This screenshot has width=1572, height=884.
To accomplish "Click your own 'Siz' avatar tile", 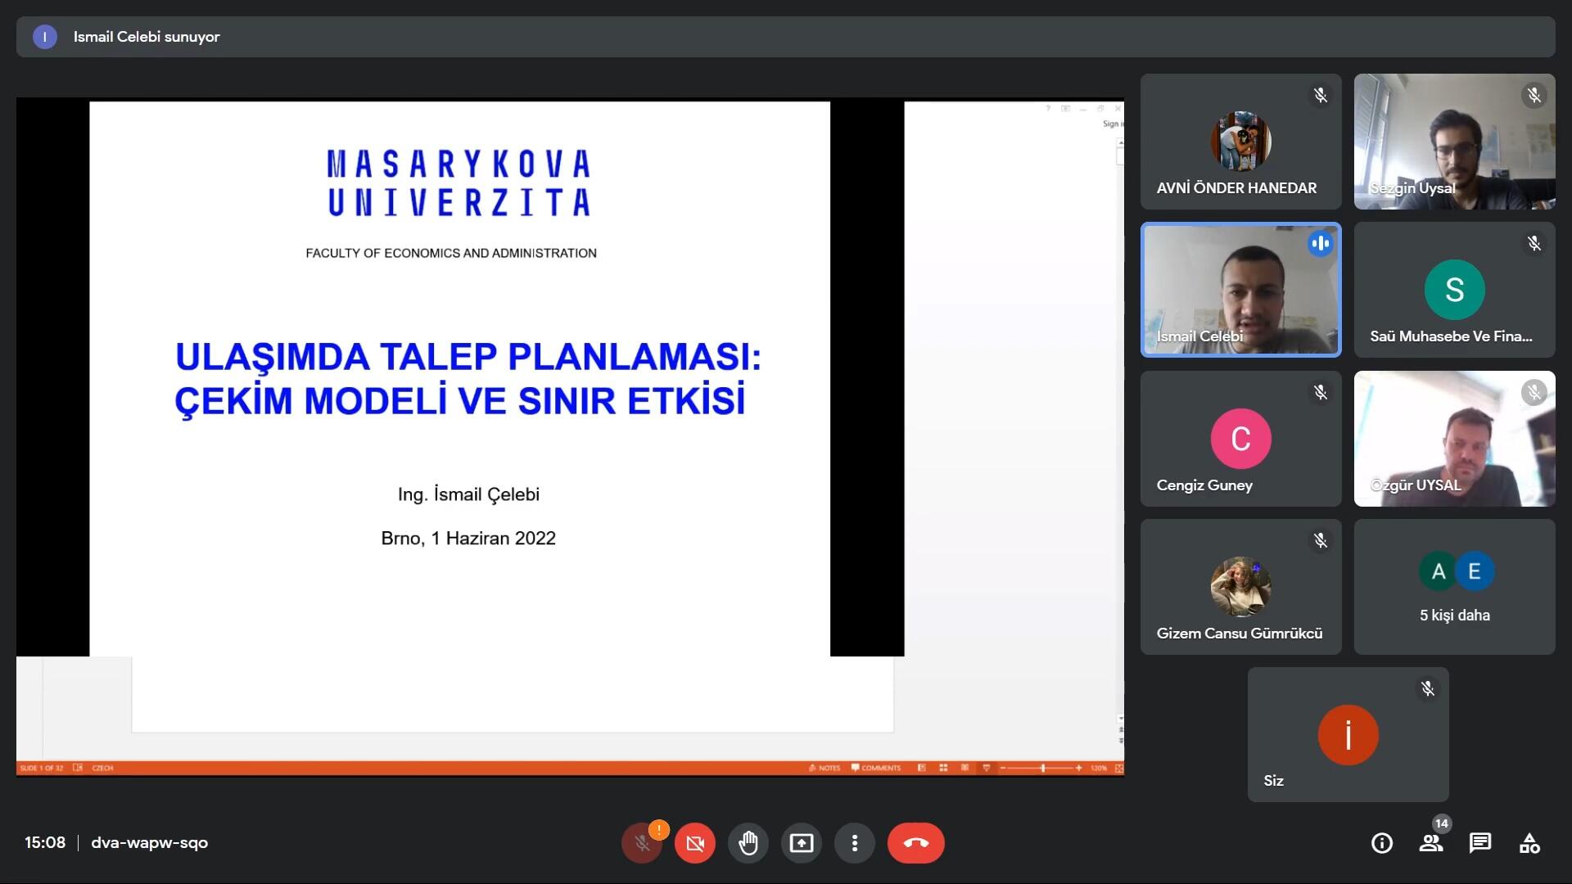I will [x=1348, y=734].
